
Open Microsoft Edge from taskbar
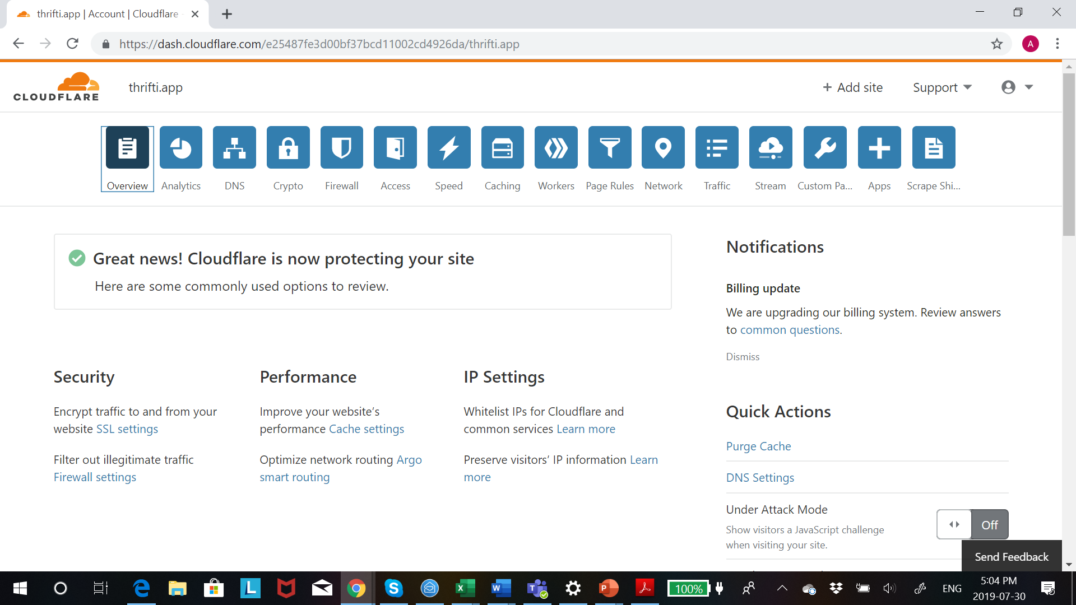point(141,588)
